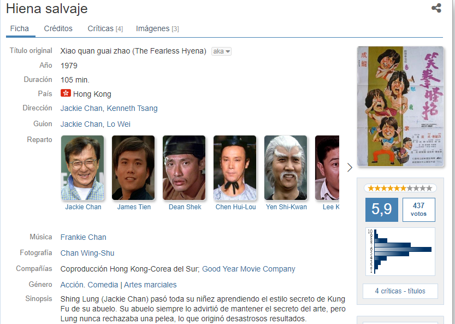Open the aka alternate titles dropdown

pyautogui.click(x=221, y=51)
